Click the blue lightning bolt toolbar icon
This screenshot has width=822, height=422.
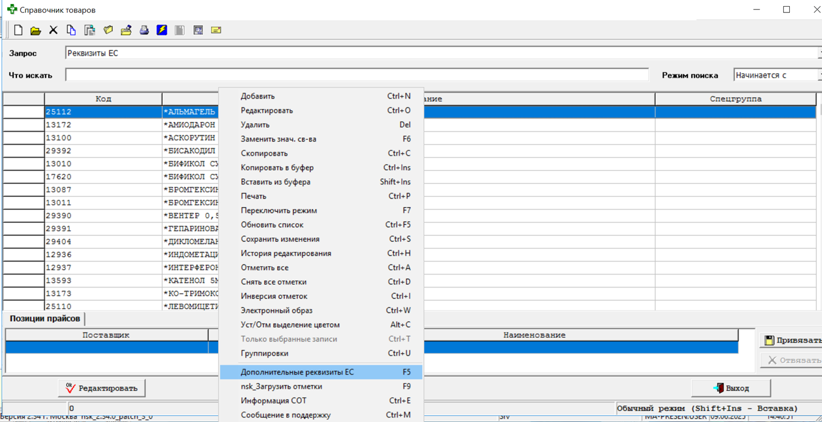point(162,30)
